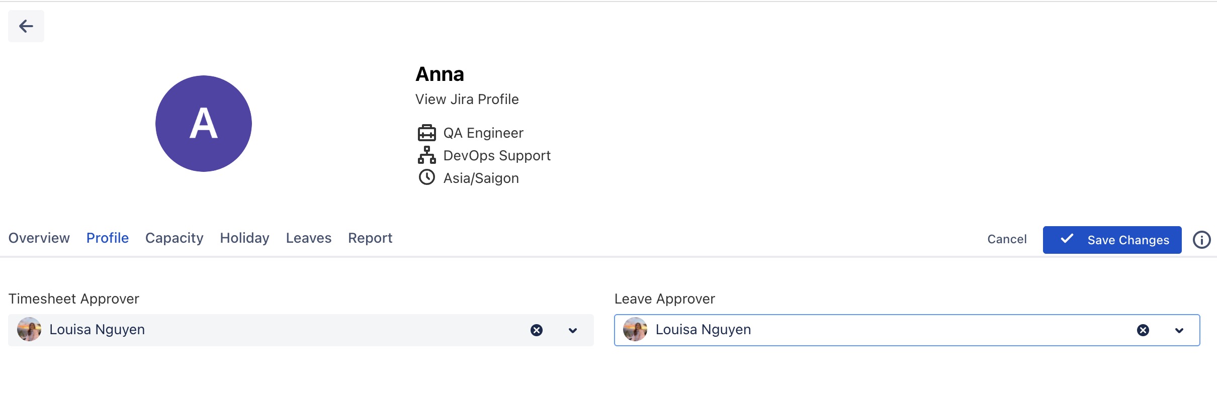Viewport: 1217px width, 394px height.
Task: Click the back arrow button
Action: point(26,26)
